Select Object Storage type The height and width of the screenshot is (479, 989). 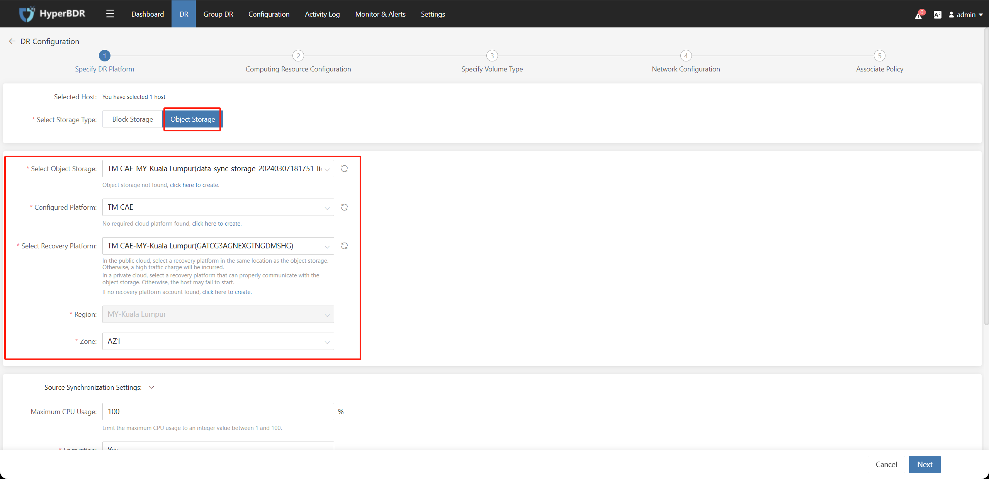pyautogui.click(x=193, y=119)
